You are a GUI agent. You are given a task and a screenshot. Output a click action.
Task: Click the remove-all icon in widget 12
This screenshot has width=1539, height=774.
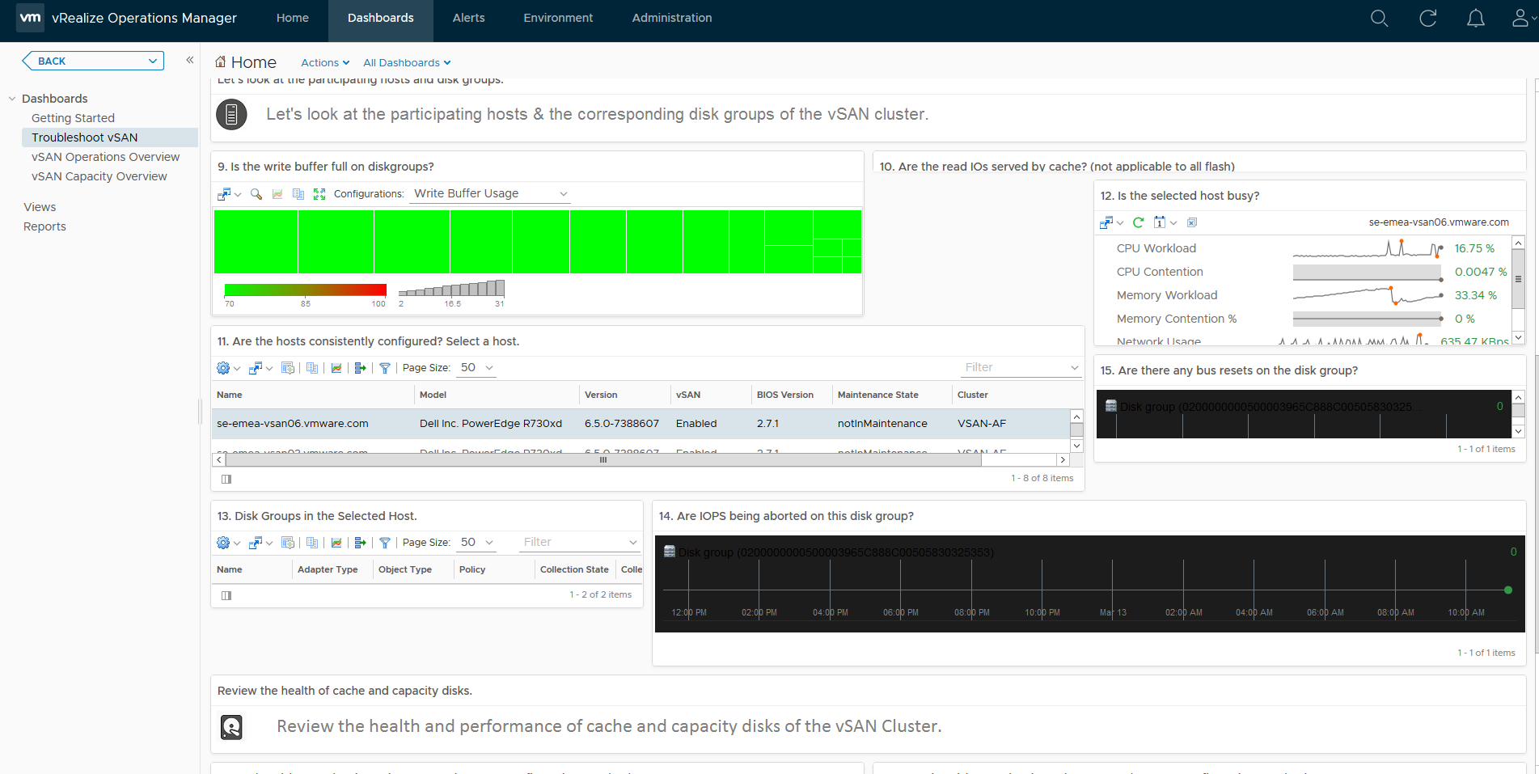pyautogui.click(x=1191, y=222)
